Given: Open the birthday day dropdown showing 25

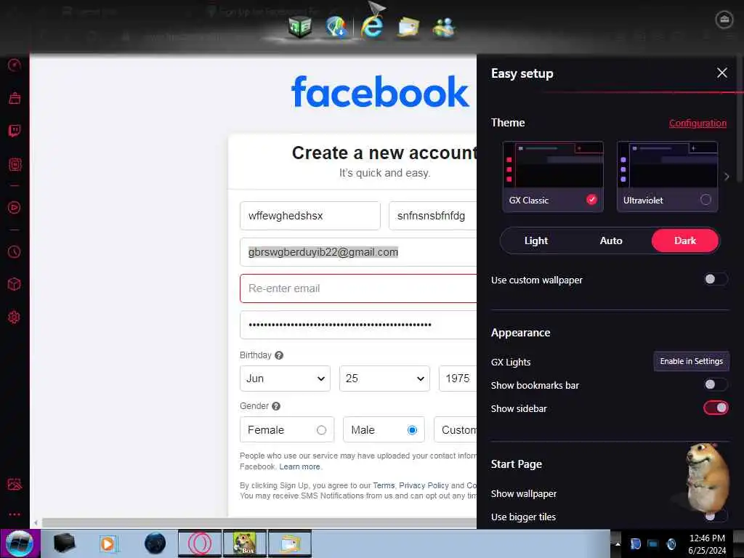Looking at the screenshot, I should 385,379.
